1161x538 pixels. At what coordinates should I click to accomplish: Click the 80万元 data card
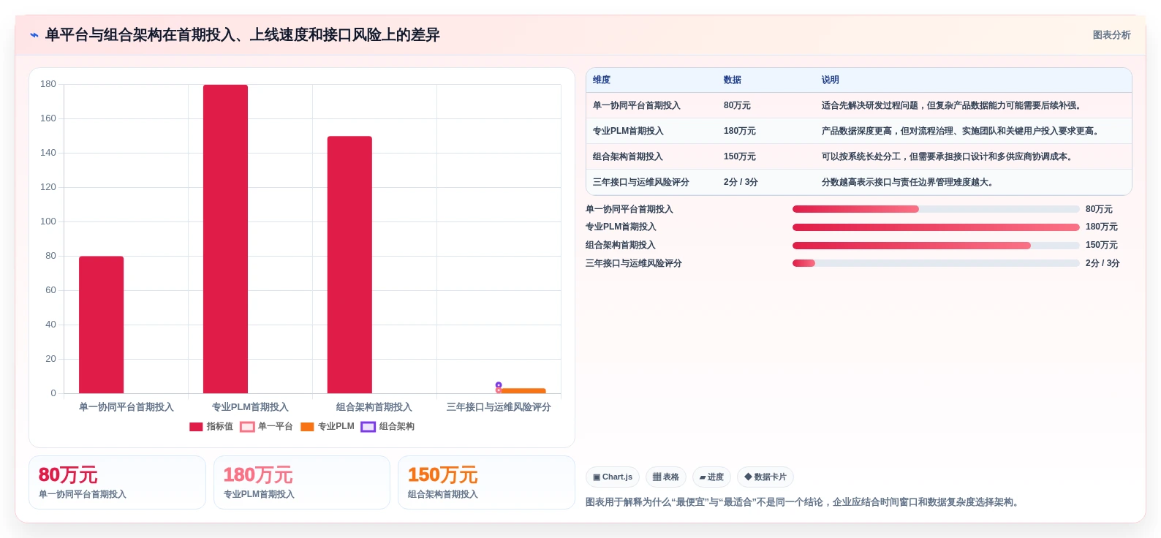117,482
